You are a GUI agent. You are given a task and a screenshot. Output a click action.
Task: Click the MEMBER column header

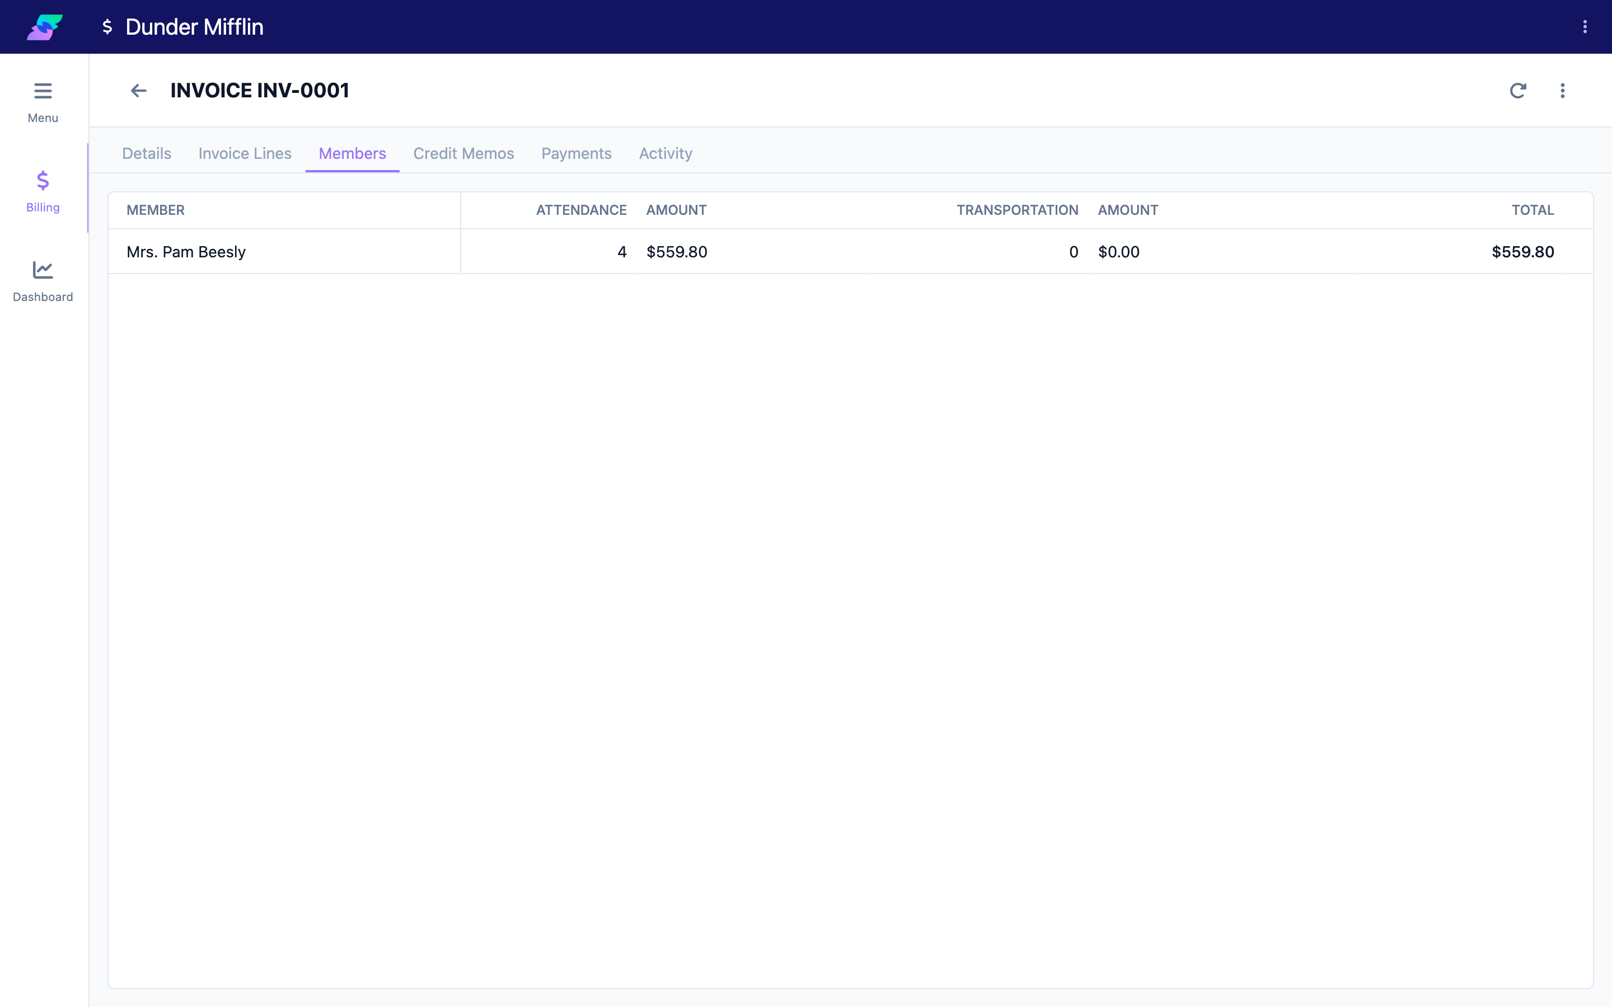coord(156,210)
